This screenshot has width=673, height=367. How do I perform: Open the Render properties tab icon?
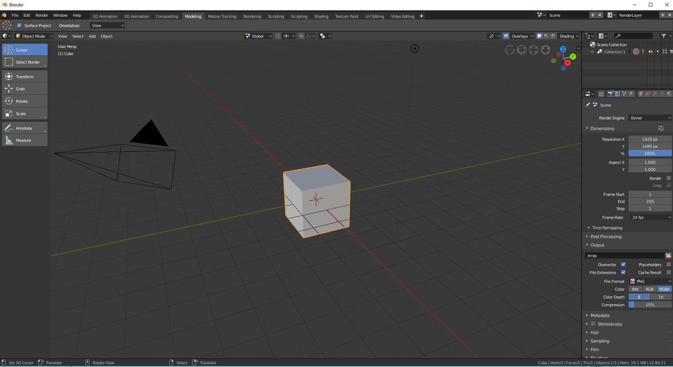click(x=610, y=94)
